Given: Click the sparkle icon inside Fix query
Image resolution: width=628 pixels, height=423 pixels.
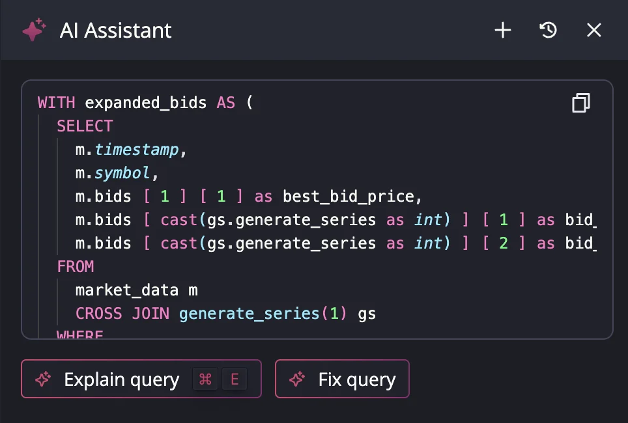Looking at the screenshot, I should point(297,379).
